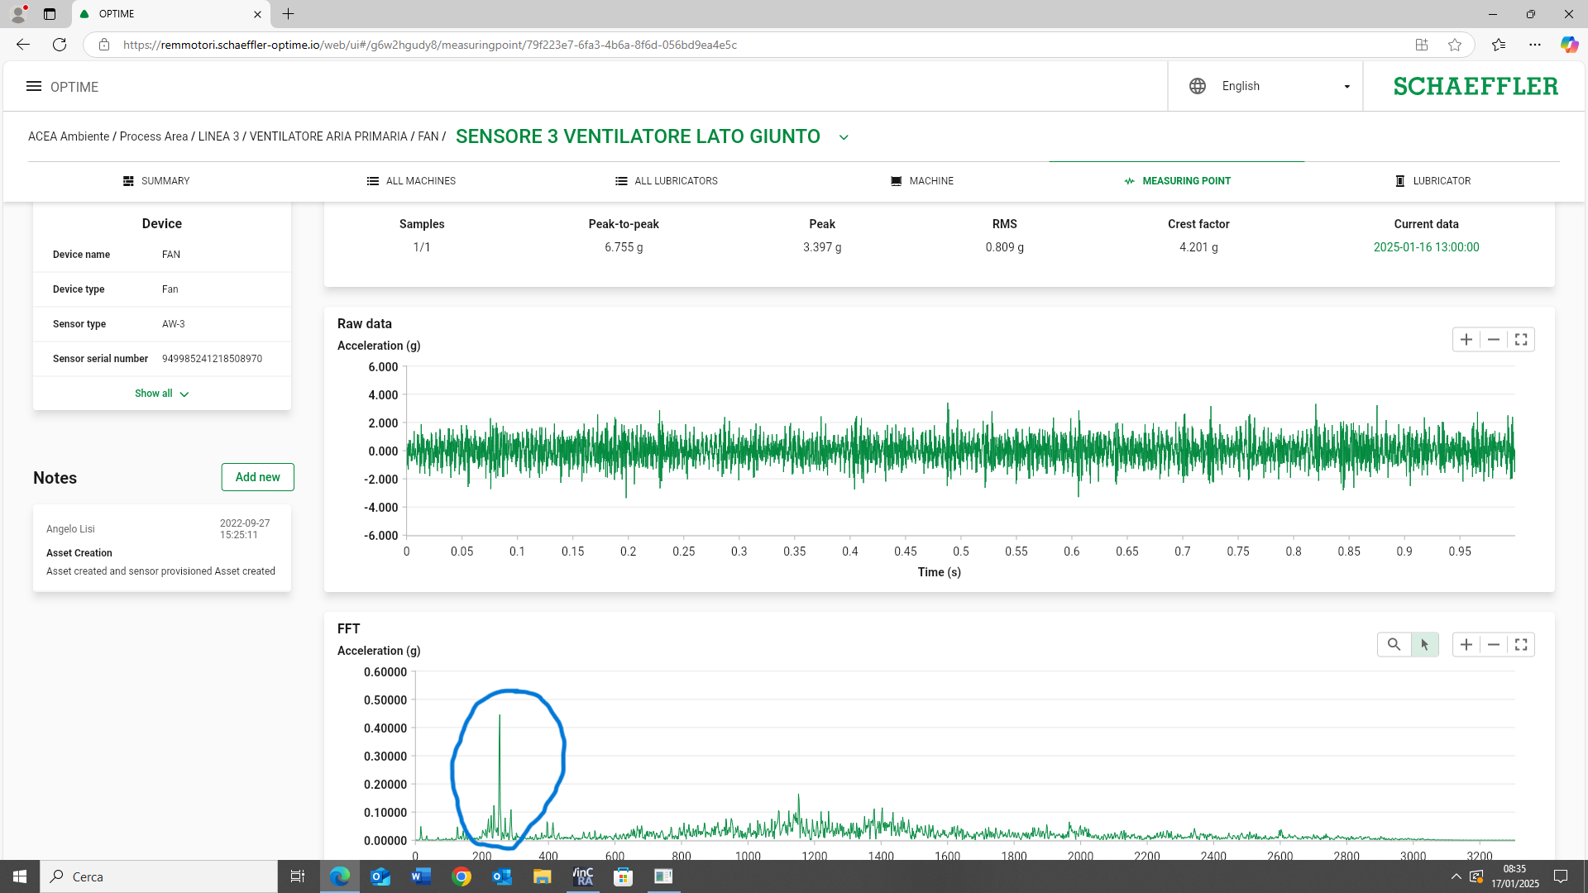The image size is (1588, 893).
Task: Expand Raw data chart to fullscreen
Action: (1521, 340)
